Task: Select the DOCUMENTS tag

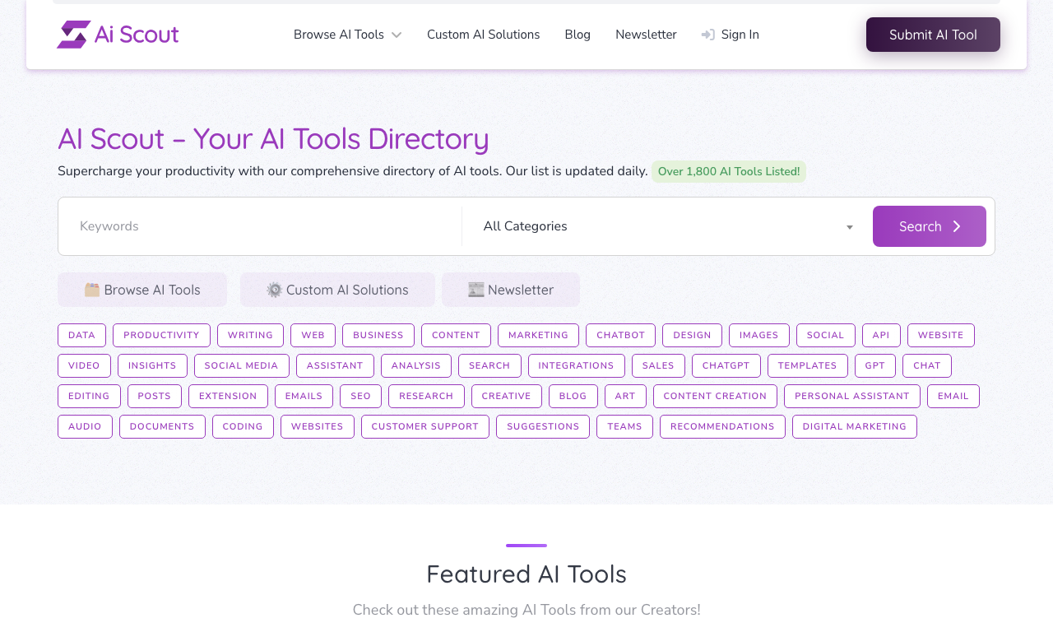Action: (x=162, y=426)
